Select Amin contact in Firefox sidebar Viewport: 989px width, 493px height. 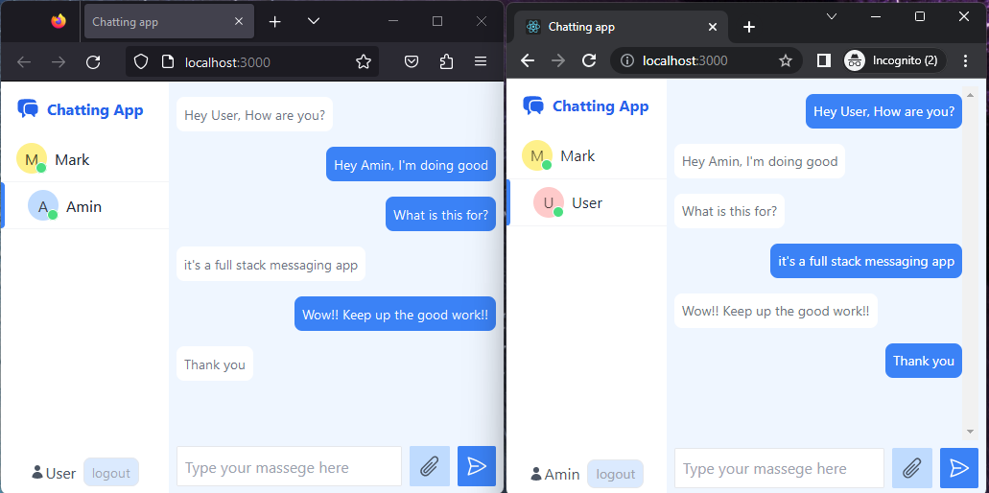click(83, 206)
